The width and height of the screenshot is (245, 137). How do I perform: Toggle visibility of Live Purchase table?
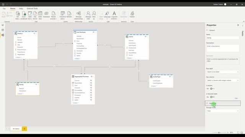[93, 32]
